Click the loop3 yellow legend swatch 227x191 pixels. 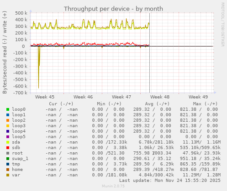8,126
